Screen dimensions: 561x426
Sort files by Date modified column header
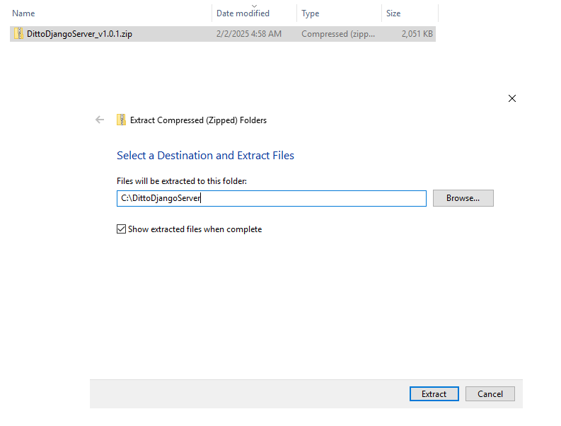click(x=243, y=13)
